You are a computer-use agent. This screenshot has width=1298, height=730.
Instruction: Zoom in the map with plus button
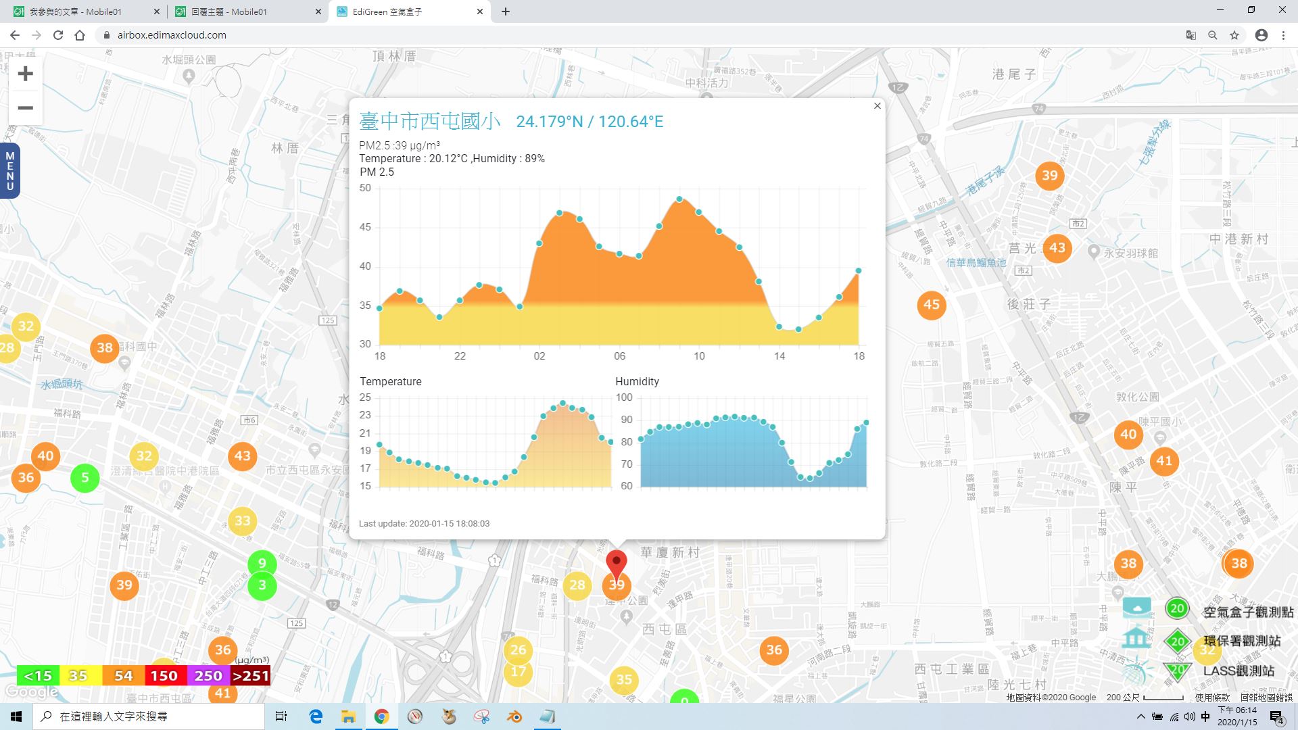click(x=25, y=74)
